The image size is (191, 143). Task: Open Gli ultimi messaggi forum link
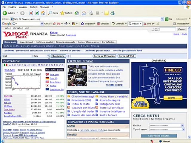tap(82, 97)
